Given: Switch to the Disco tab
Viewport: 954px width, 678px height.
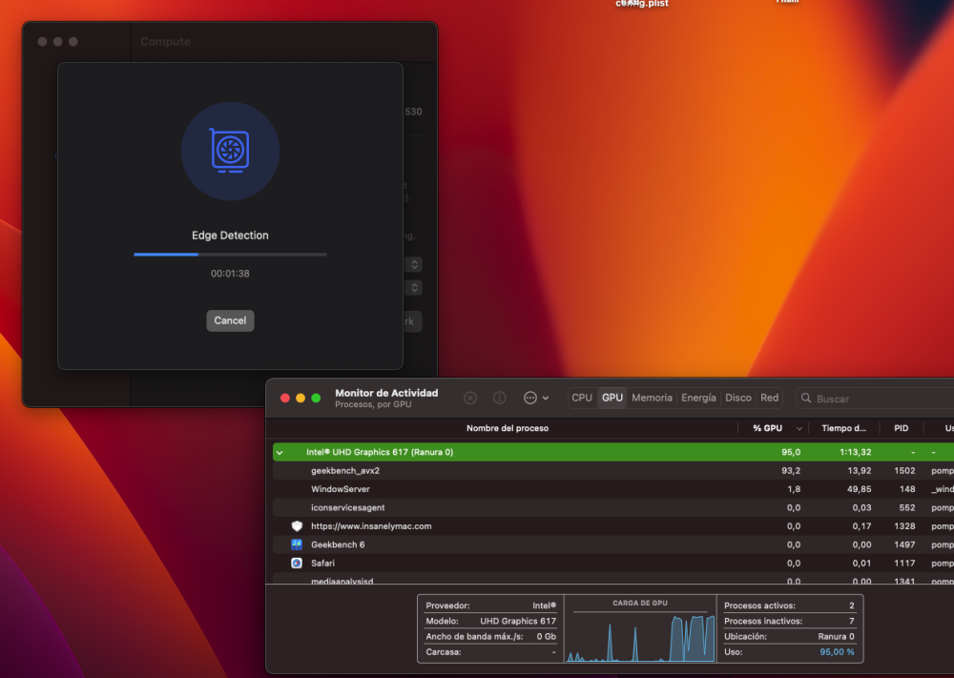Looking at the screenshot, I should pyautogui.click(x=738, y=398).
